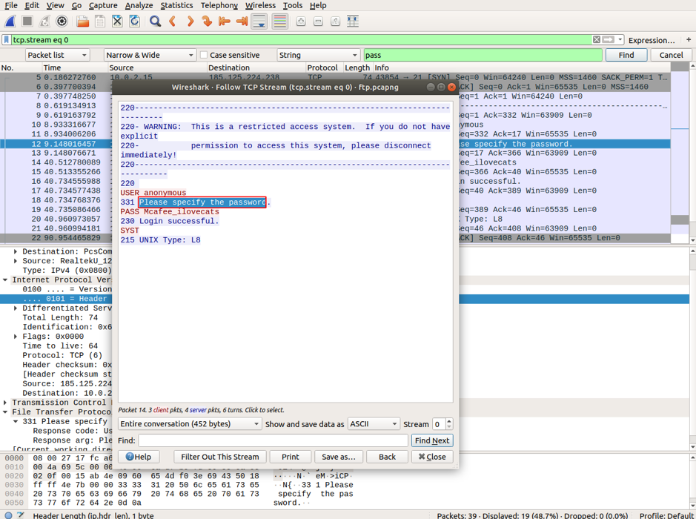The image size is (696, 519).
Task: Jump to last packet icon
Action: pyautogui.click(x=242, y=22)
